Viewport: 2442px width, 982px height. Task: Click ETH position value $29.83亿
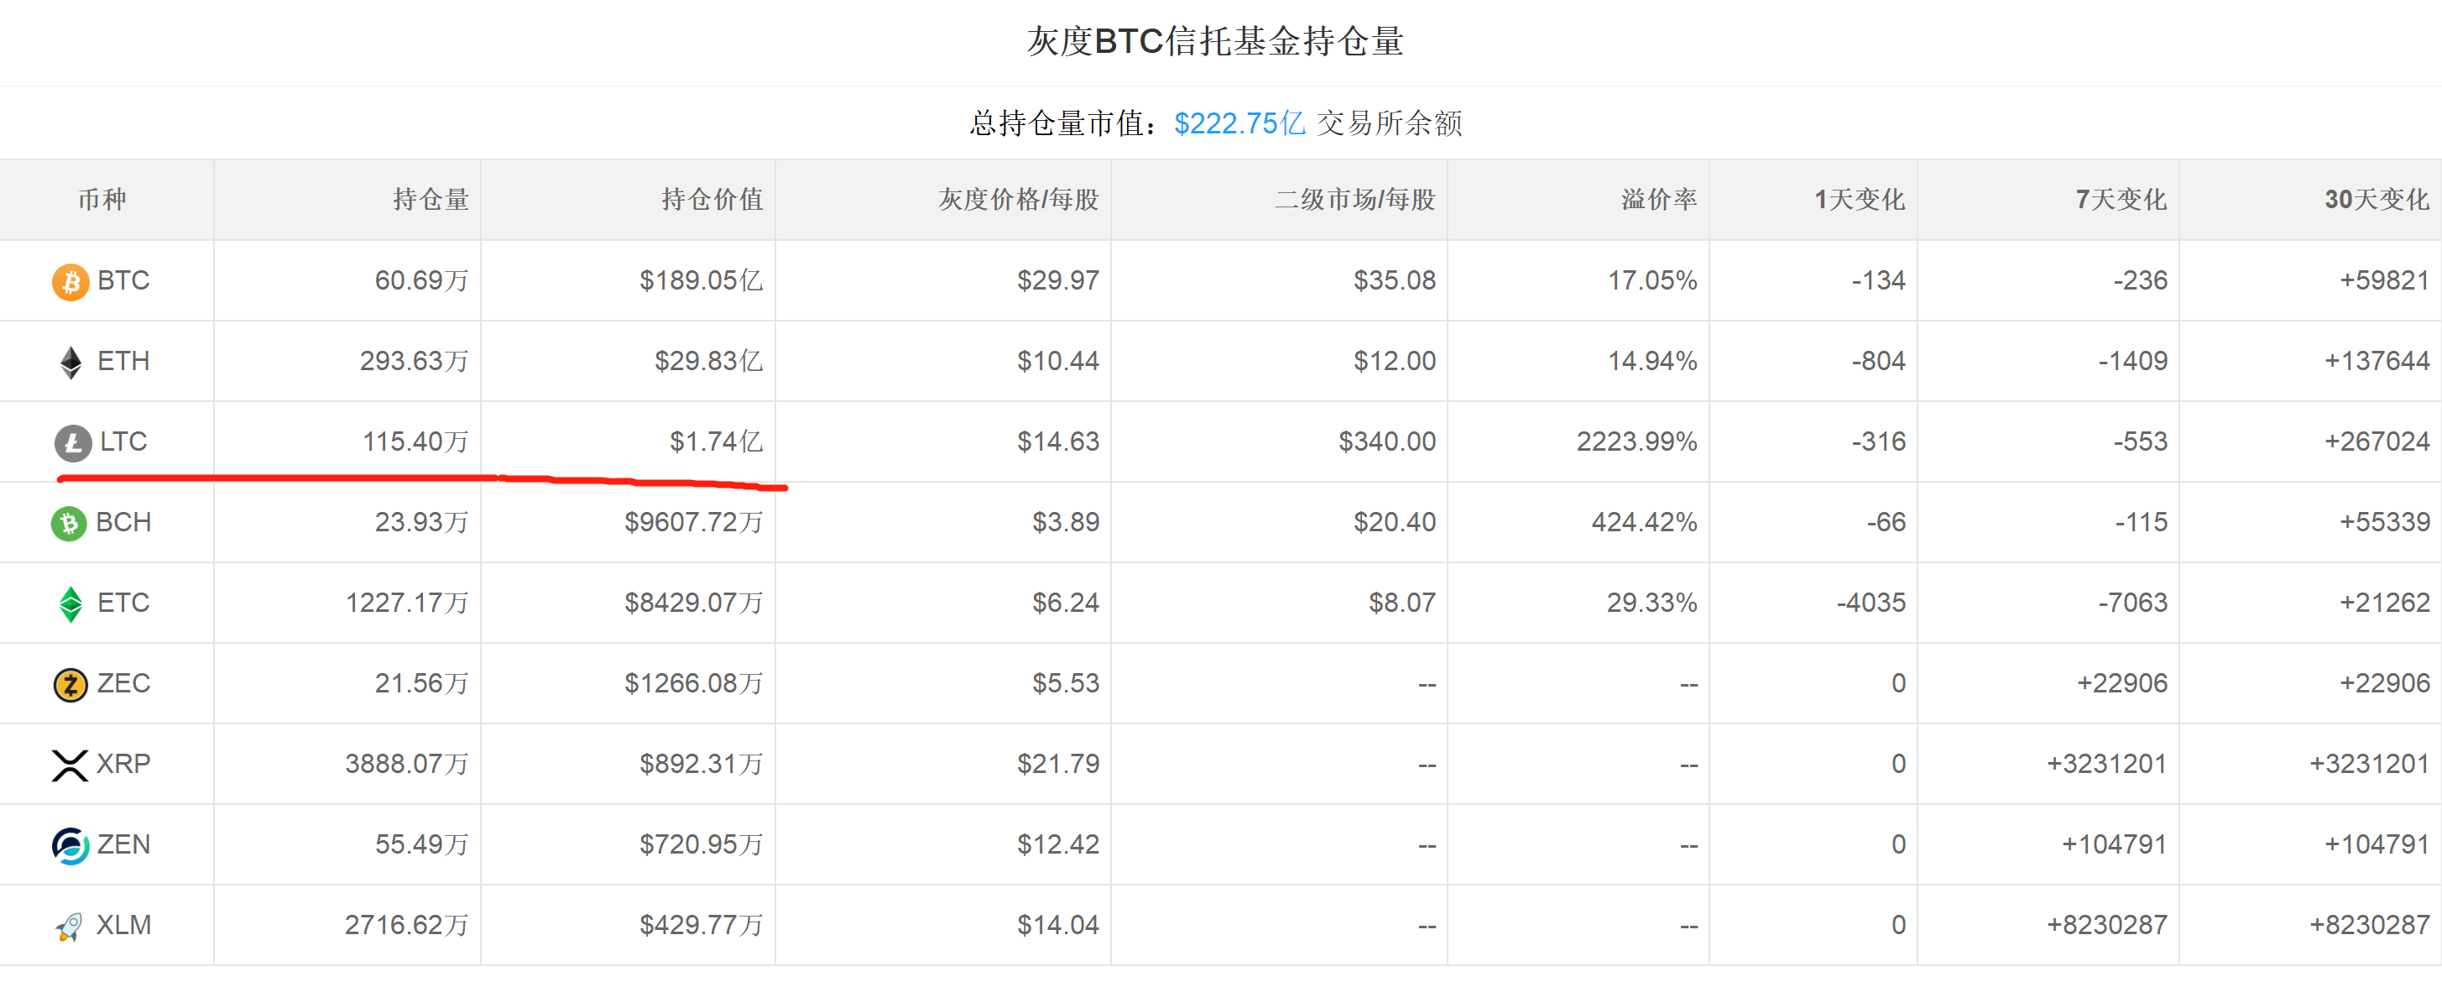[x=709, y=361]
